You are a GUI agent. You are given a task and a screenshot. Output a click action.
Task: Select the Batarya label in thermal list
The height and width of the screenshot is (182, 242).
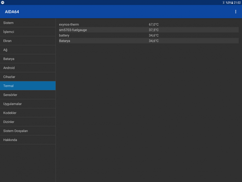click(65, 41)
